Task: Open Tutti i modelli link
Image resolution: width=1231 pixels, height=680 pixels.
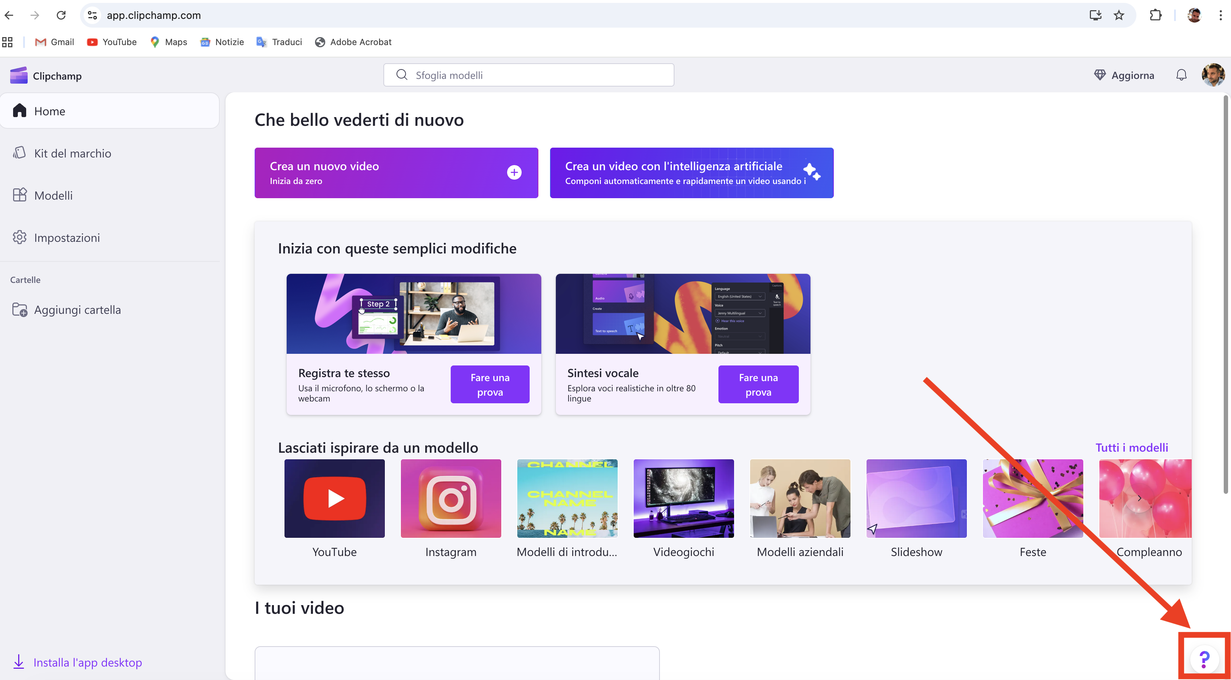Action: [1132, 448]
